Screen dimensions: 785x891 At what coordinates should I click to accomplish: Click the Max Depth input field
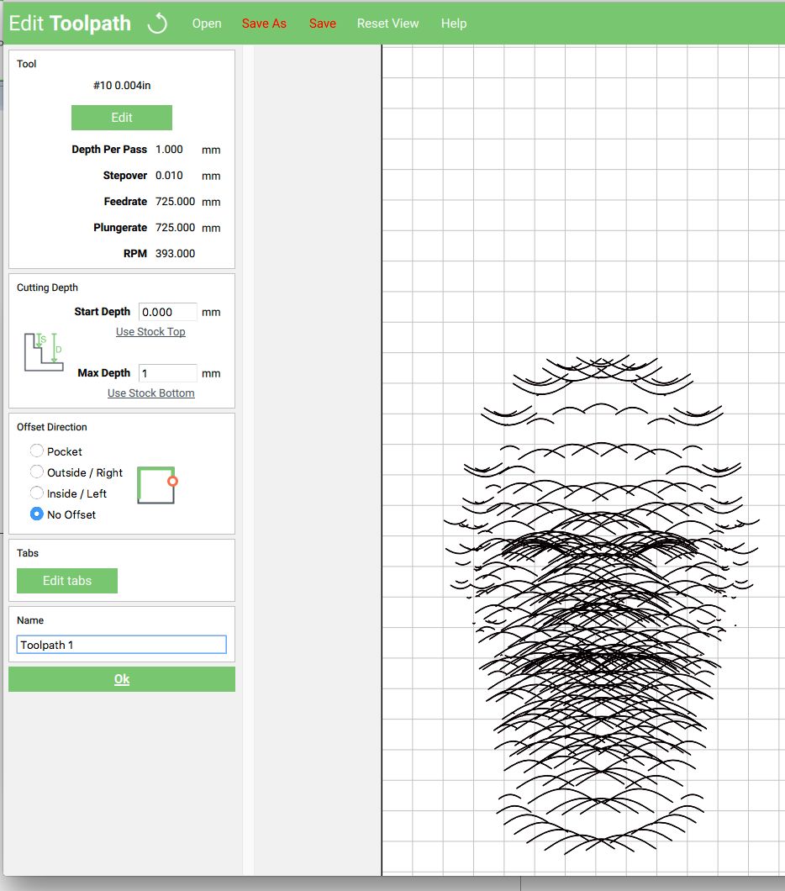pyautogui.click(x=166, y=372)
